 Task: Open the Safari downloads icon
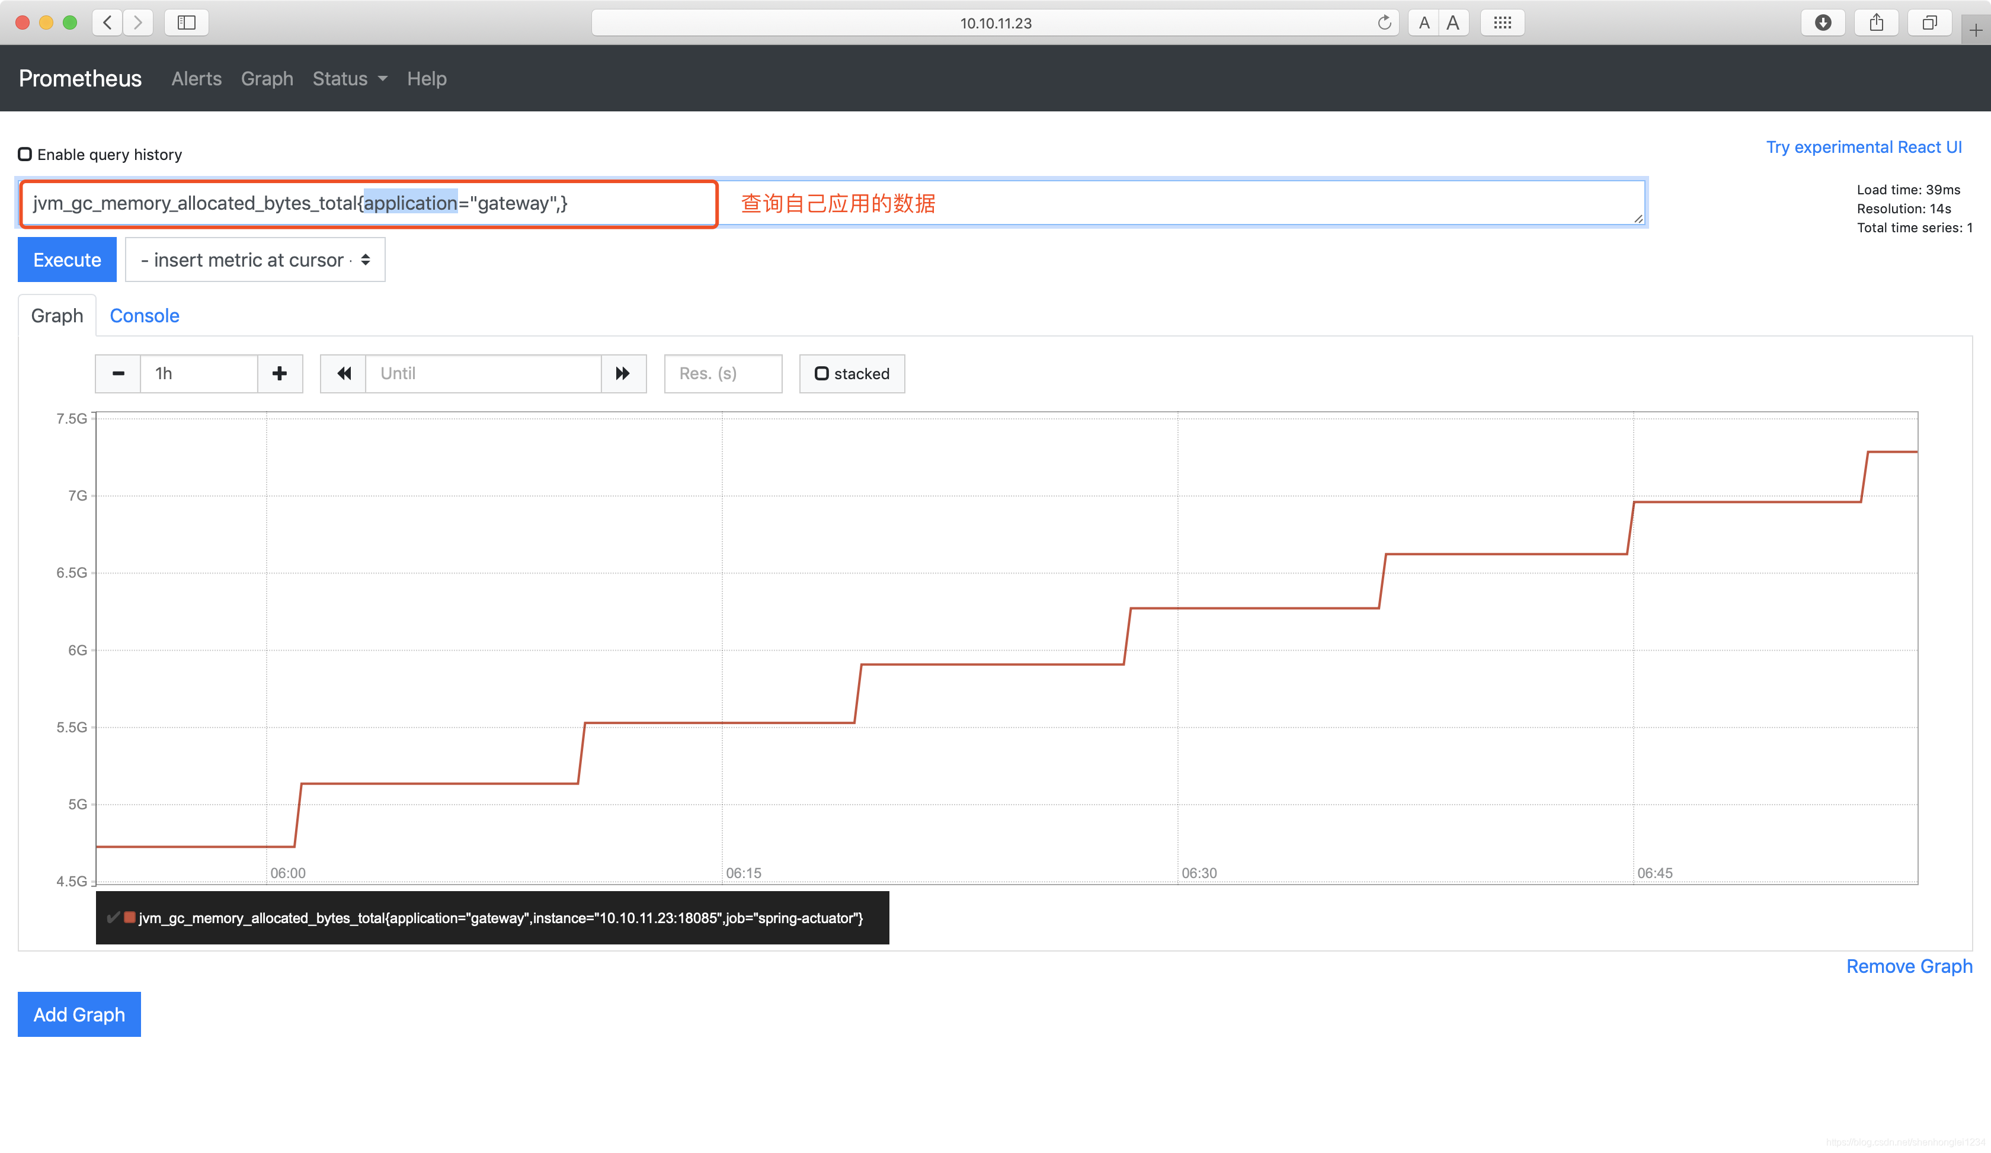pos(1823,23)
